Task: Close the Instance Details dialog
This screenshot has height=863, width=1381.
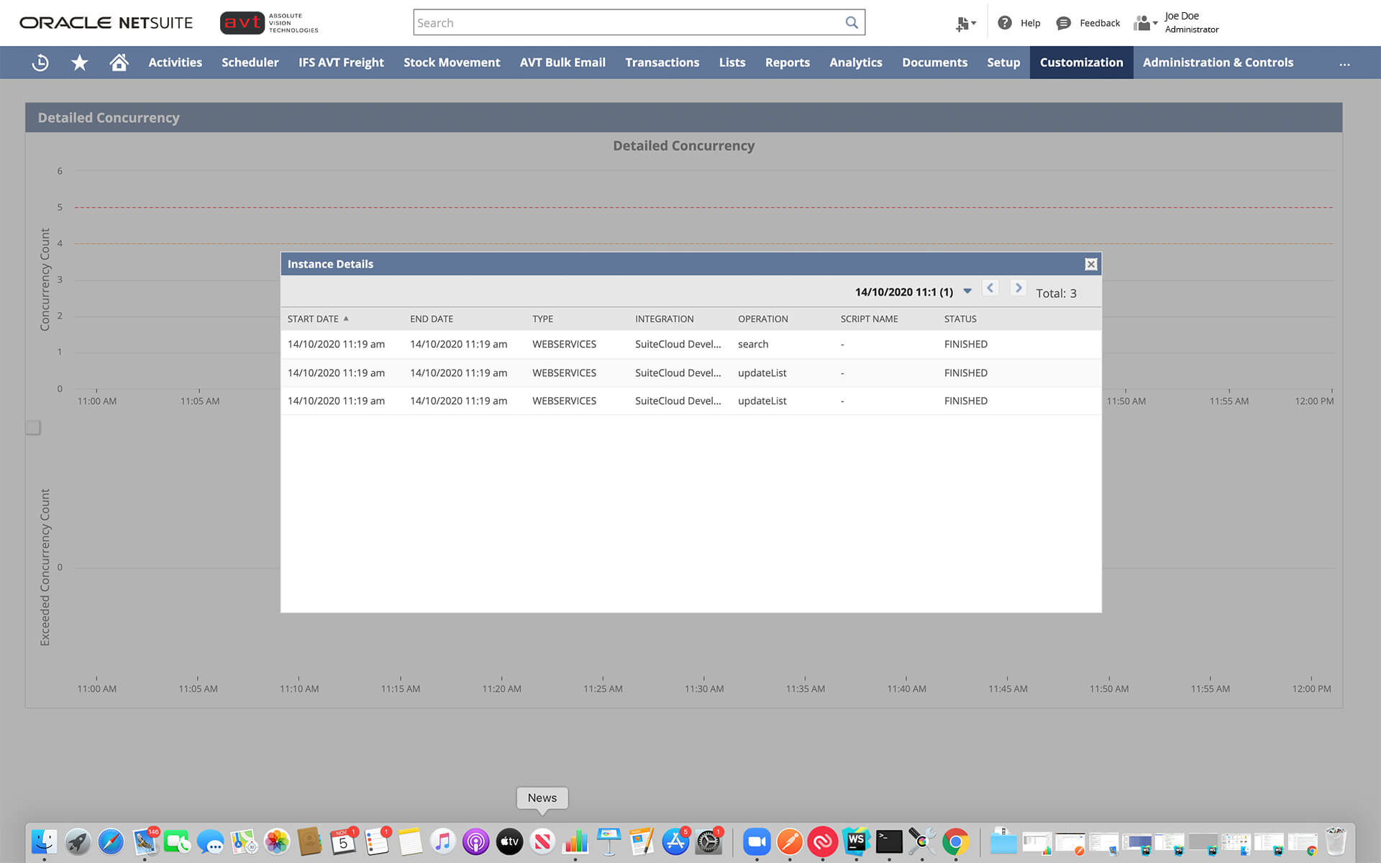Action: [1090, 264]
